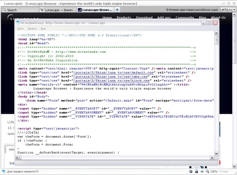Click the DOCTYPE declaration line
237x175 pixels.
(79, 35)
